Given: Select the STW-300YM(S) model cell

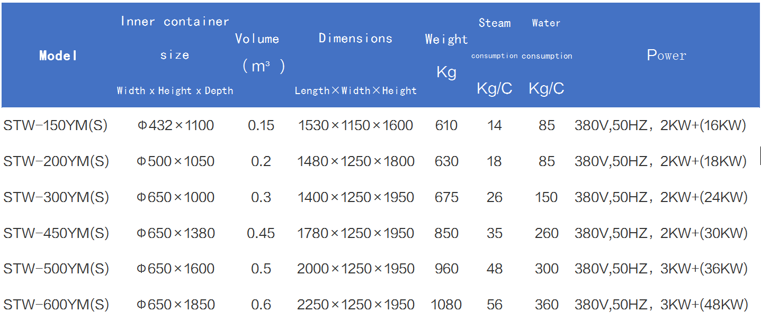Looking at the screenshot, I should click(56, 197).
